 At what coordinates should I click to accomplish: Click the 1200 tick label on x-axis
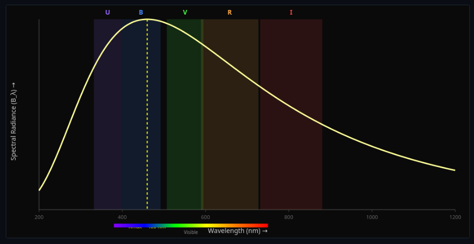coord(455,217)
